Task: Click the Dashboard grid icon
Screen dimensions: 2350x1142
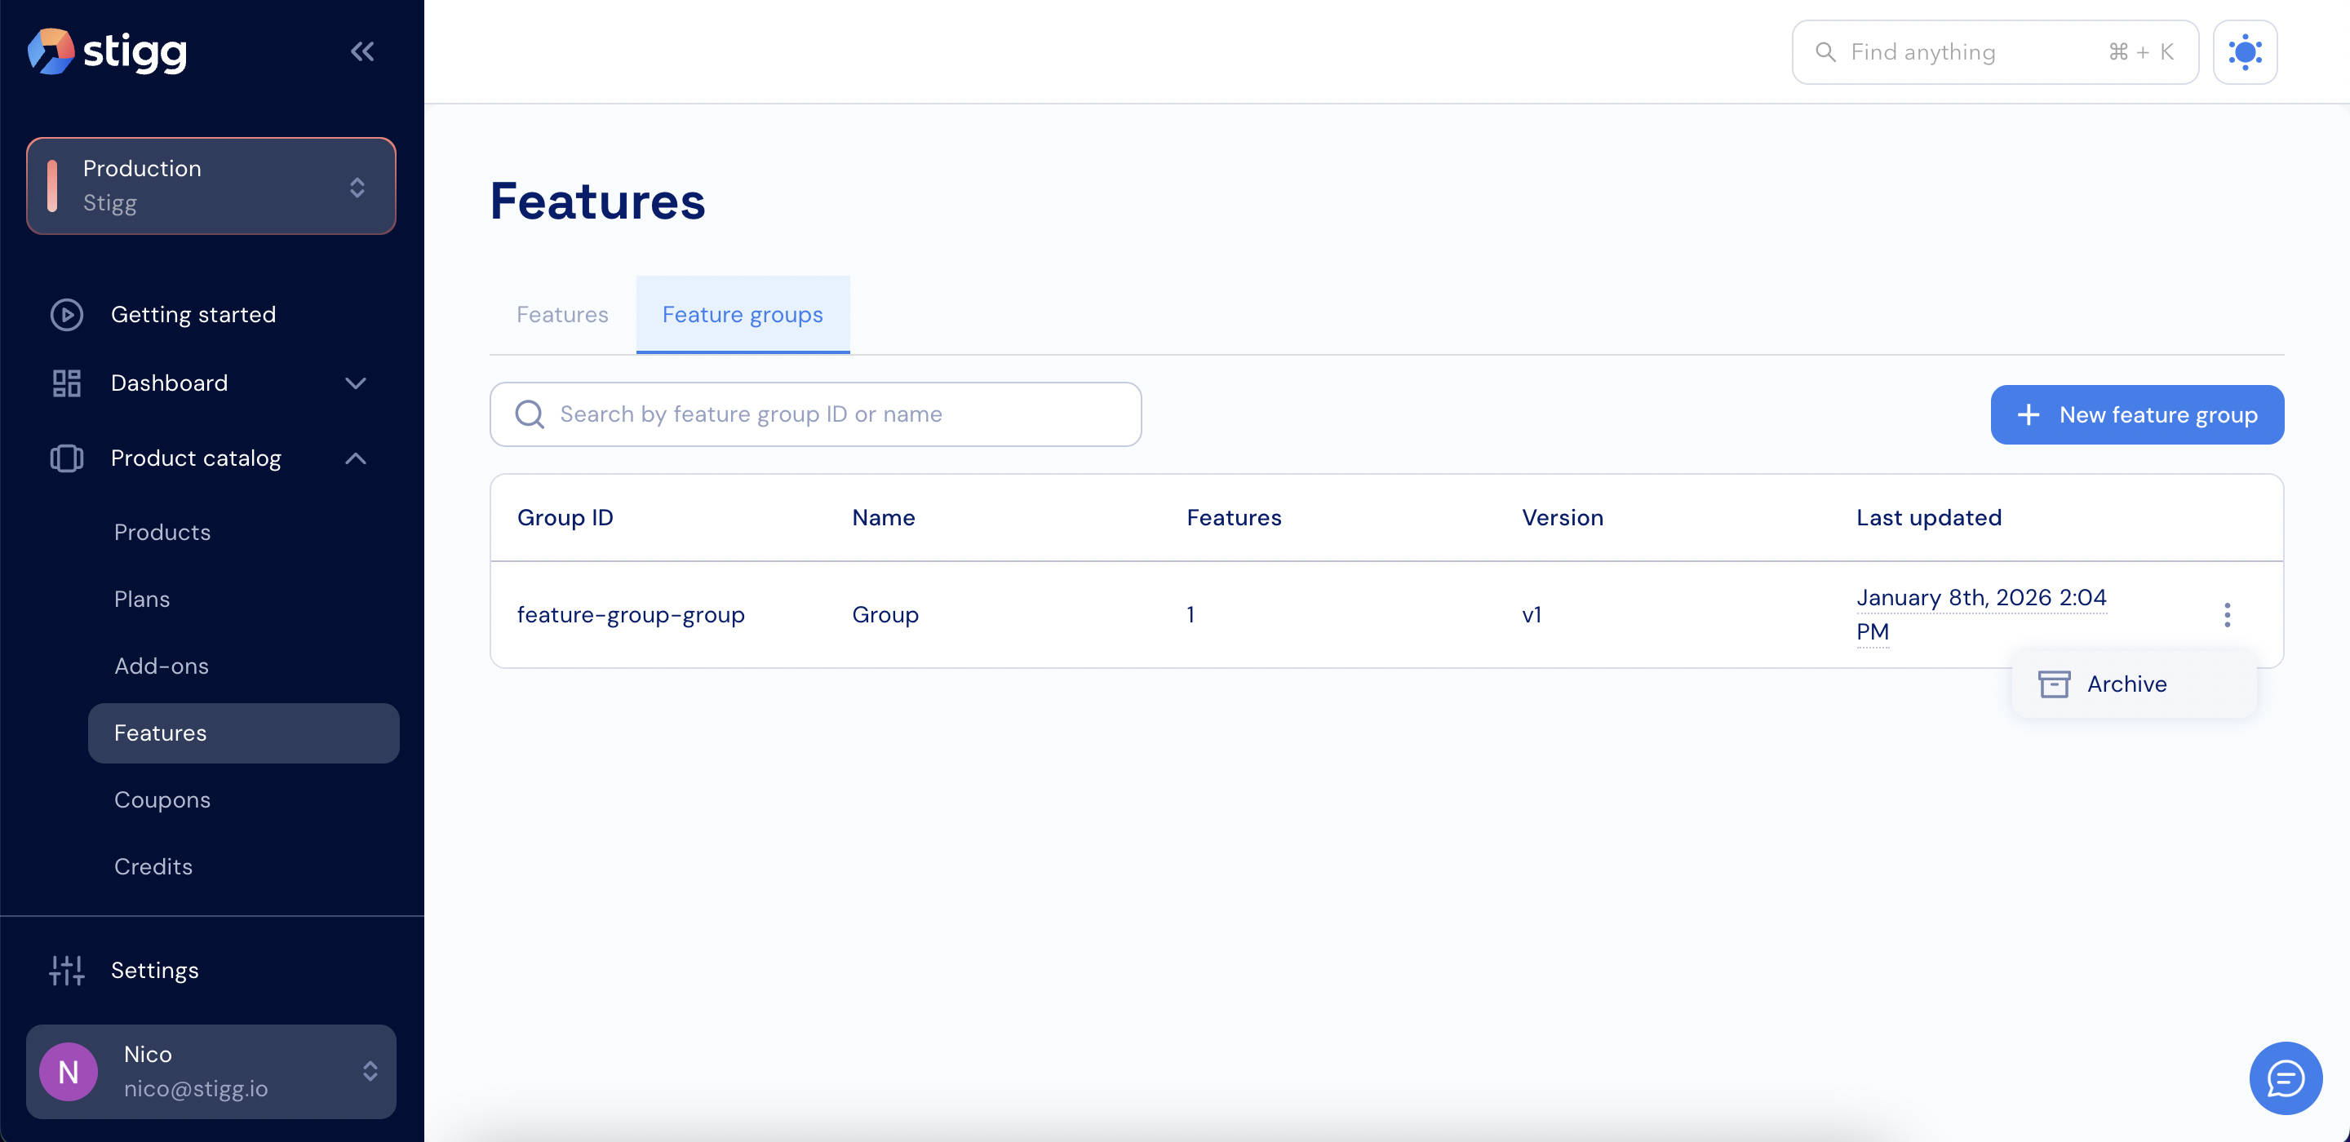Action: pyautogui.click(x=67, y=383)
